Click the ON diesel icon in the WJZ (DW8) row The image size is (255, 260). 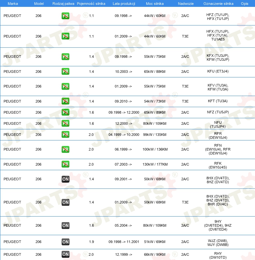tap(66, 242)
